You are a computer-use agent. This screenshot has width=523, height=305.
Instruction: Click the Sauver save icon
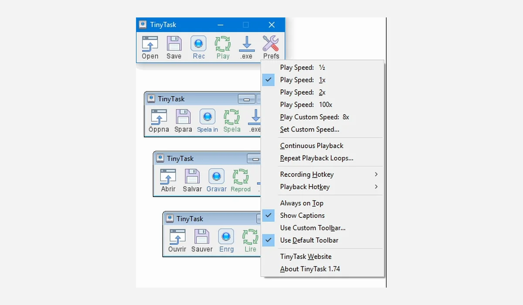[202, 237]
